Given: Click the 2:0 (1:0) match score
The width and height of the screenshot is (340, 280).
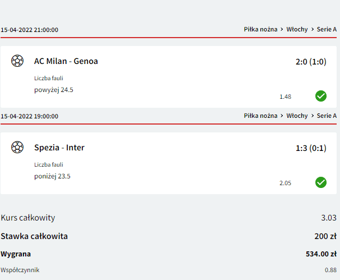Looking at the screenshot, I should tap(311, 62).
